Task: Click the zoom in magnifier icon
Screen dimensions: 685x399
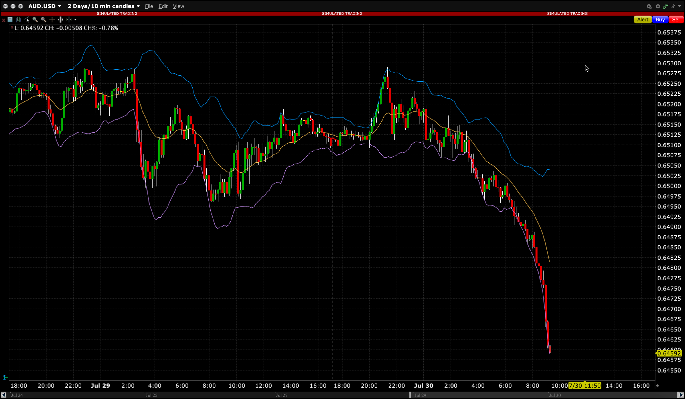Action: 35,20
